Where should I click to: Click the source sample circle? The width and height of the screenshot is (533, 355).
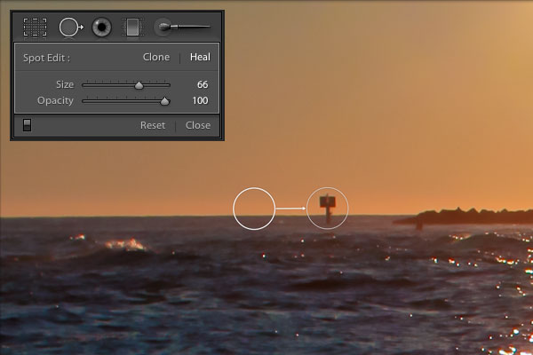point(254,209)
